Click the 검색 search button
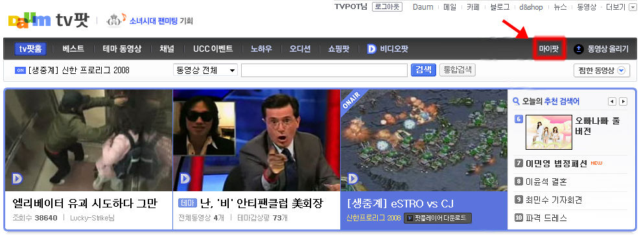Screen dimensions: 641x236 [423, 70]
